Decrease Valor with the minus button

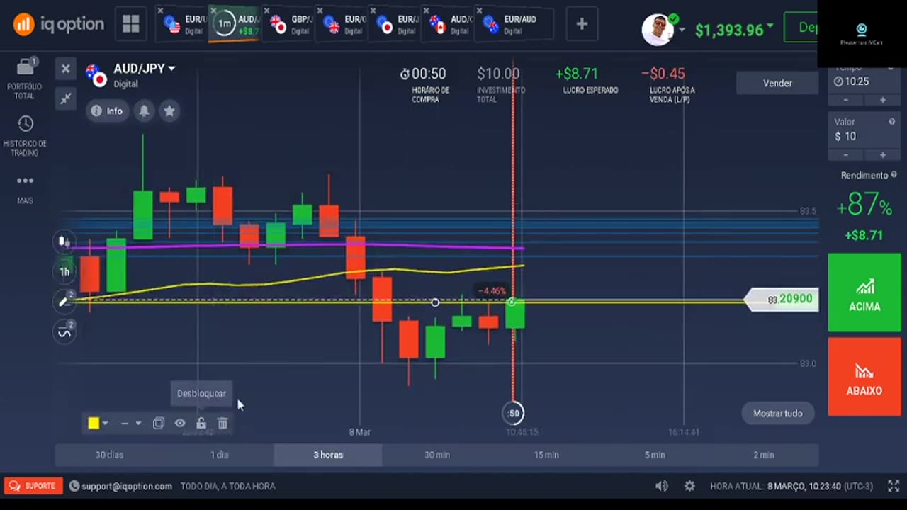click(846, 154)
